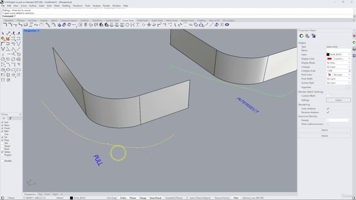Open Object properties color wheel icon
356x200 pixels.
tap(301, 36)
